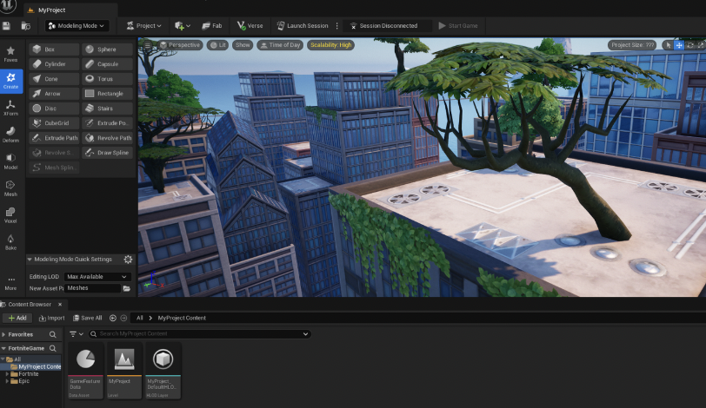Expand the Fortnite folder tree item
Image resolution: width=706 pixels, height=408 pixels.
(7, 374)
